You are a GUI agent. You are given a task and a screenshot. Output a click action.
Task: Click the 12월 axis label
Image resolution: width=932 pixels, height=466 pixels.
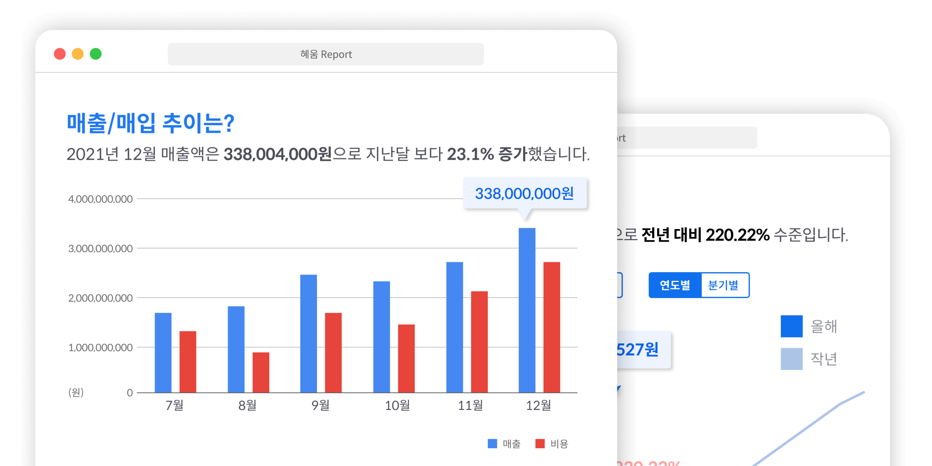coord(539,405)
